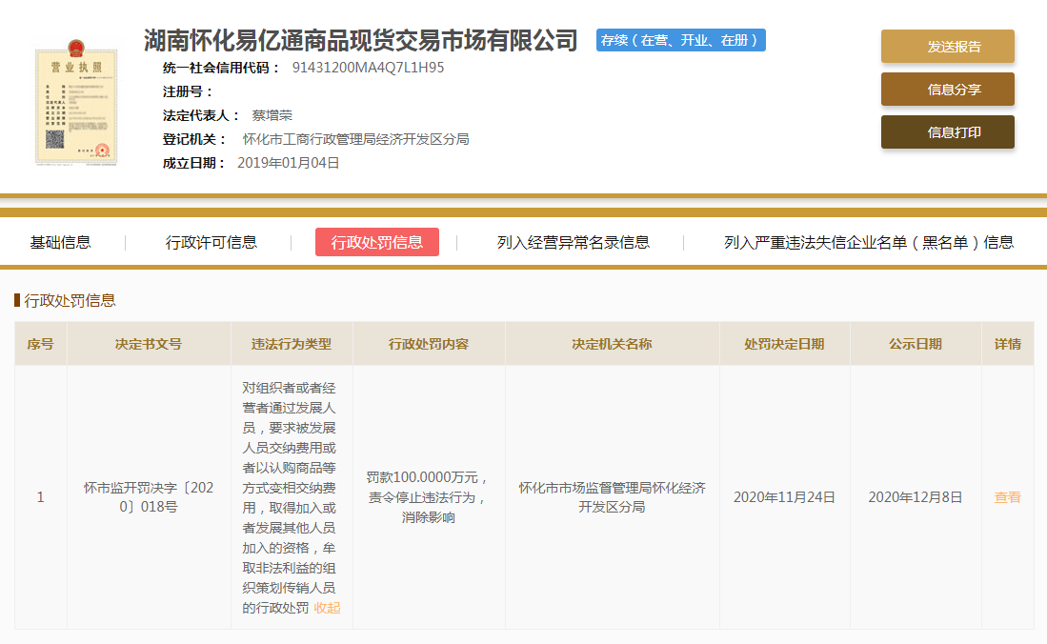The width and height of the screenshot is (1047, 644).
Task: Click the 发送报告 button
Action: pos(948,46)
